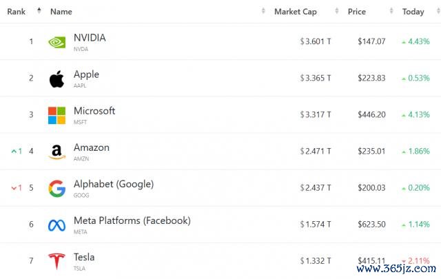The width and height of the screenshot is (441, 279).
Task: Open the Meta Platforms (Facebook) link
Action: tap(132, 220)
